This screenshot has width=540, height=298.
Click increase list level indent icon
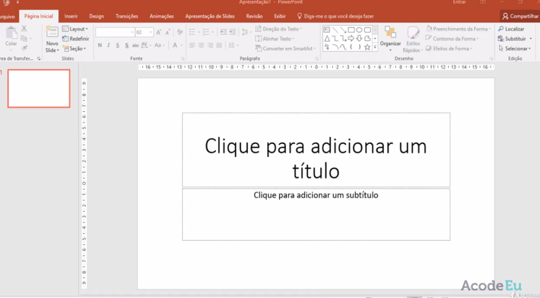pos(232,32)
